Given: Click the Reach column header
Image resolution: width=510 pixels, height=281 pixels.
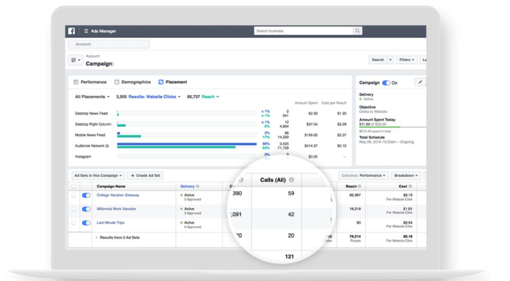Looking at the screenshot, I should (x=351, y=187).
